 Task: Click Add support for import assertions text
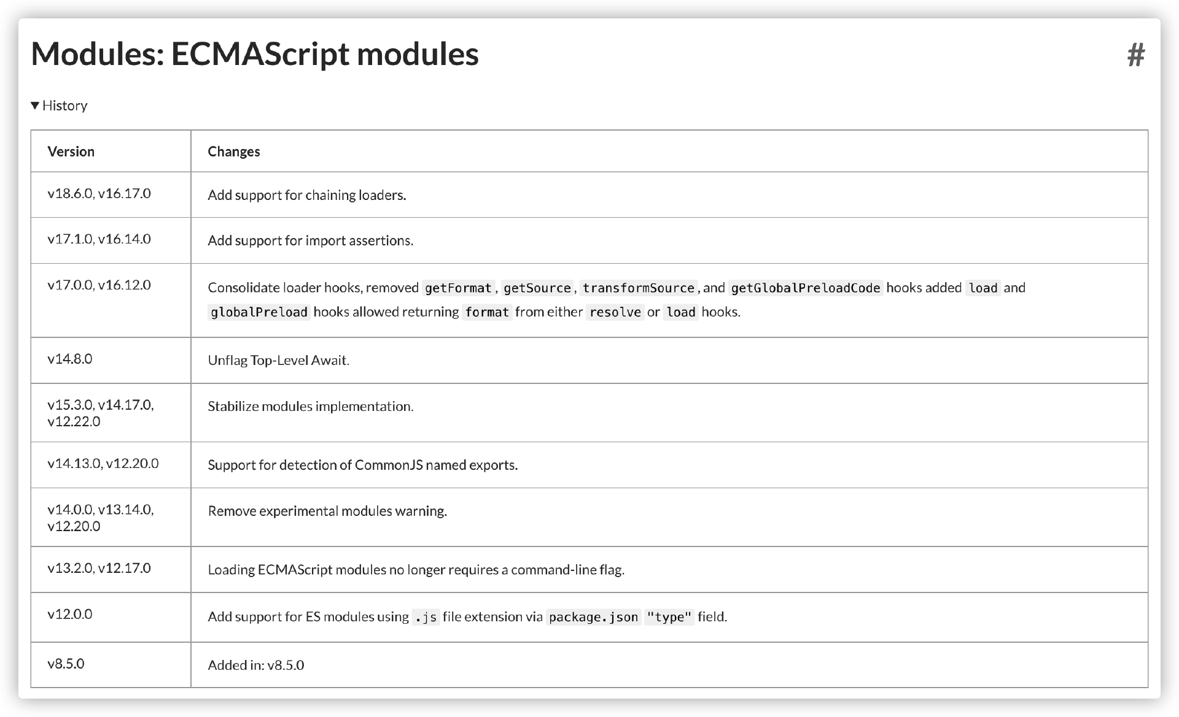(x=310, y=240)
